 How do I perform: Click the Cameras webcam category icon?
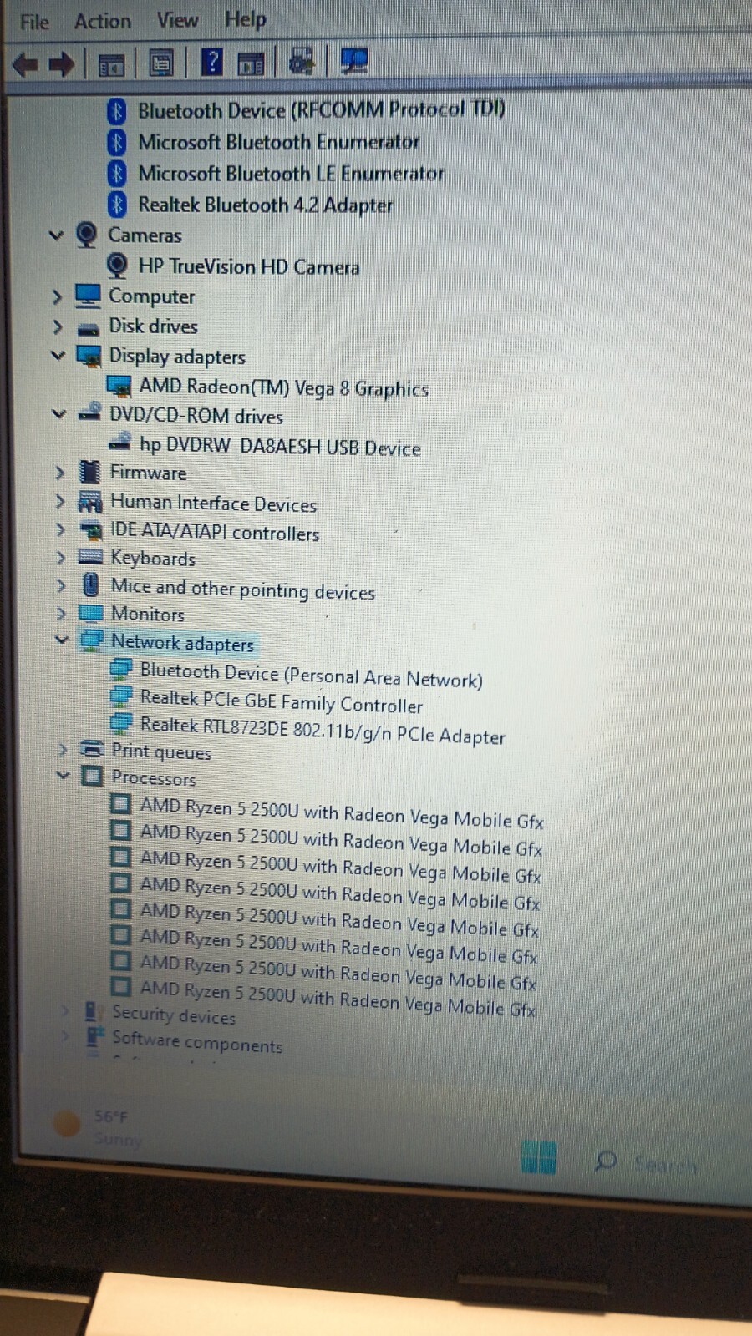(x=86, y=235)
